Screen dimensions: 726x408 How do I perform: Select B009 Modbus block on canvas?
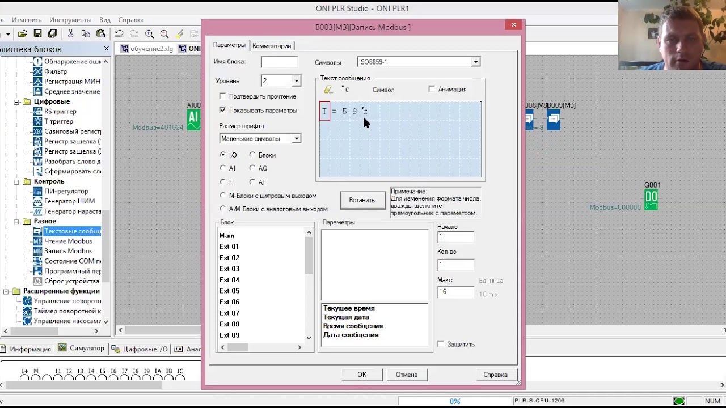pyautogui.click(x=554, y=119)
